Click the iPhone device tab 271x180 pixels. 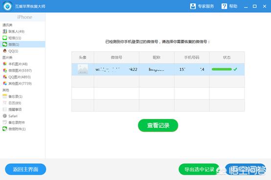tap(23, 17)
